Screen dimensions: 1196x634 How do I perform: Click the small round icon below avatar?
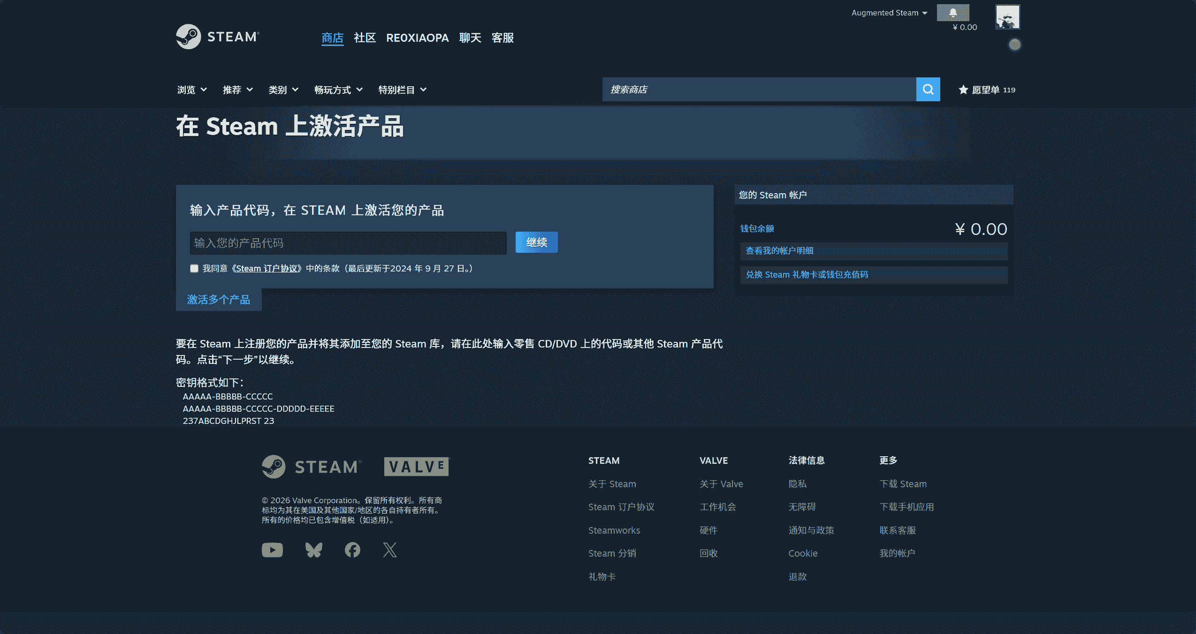1015,45
